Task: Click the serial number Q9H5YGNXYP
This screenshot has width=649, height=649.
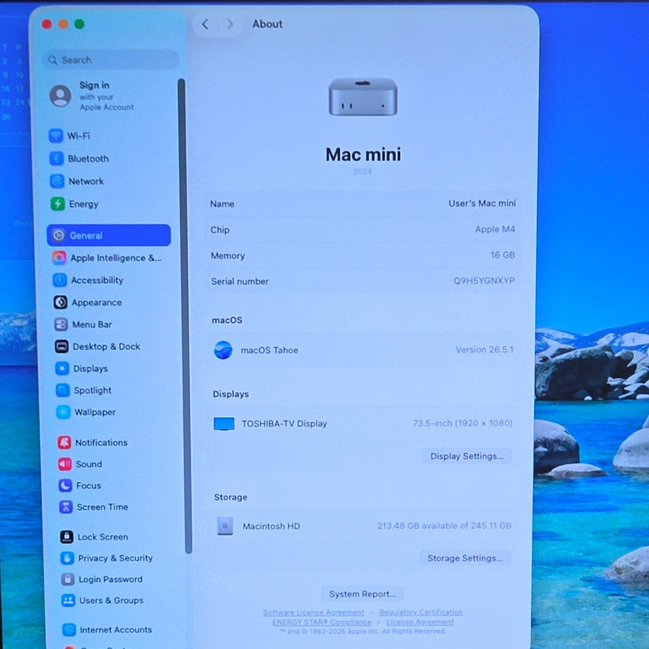Action: (484, 281)
